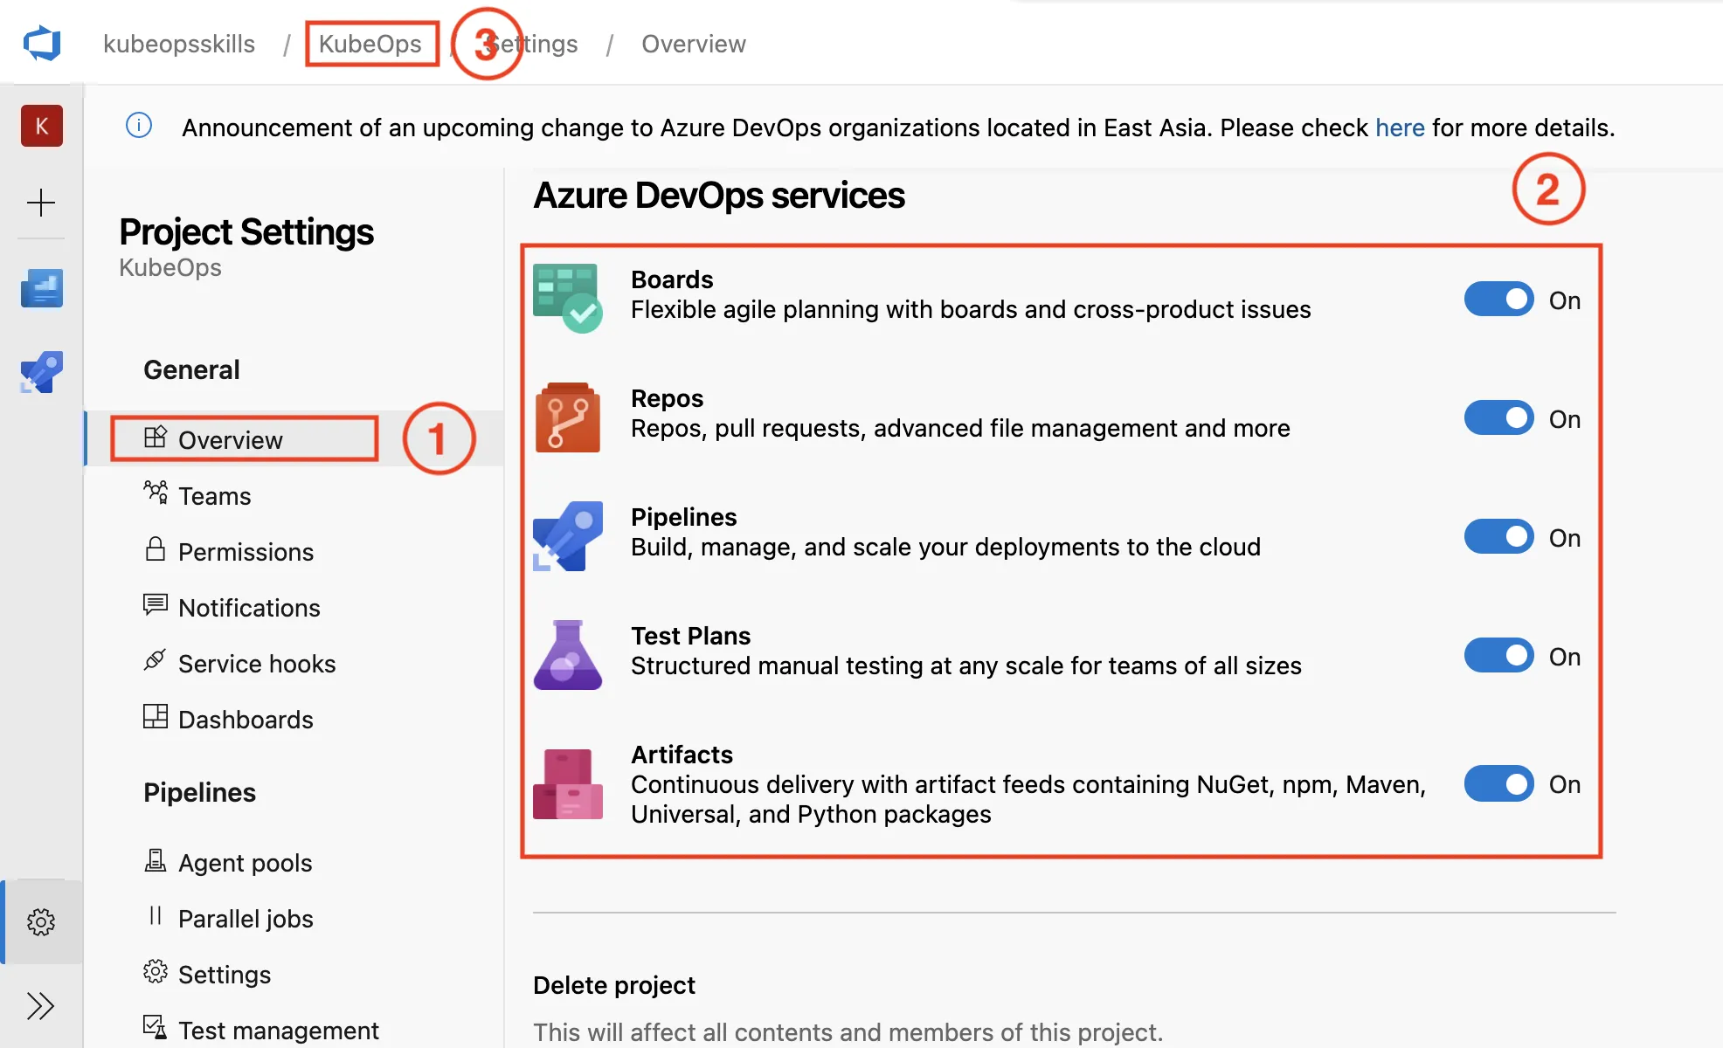The height and width of the screenshot is (1048, 1723).
Task: Switch off the Artifacts toggle
Action: click(1499, 783)
